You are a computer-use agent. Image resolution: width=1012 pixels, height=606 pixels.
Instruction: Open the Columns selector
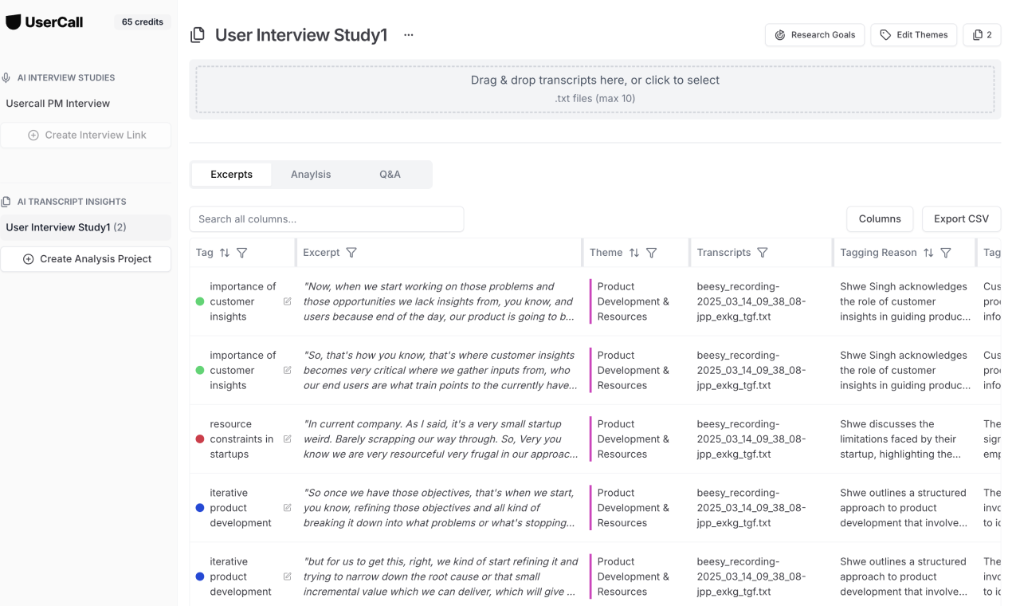880,219
